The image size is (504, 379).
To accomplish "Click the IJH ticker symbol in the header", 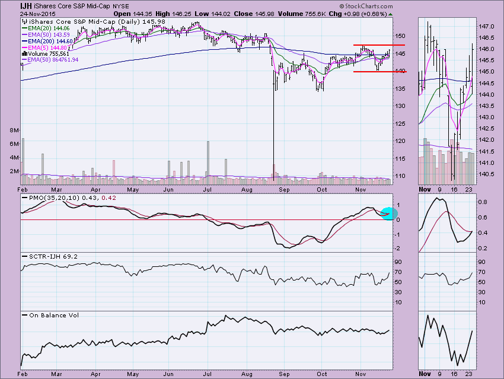I will [25, 6].
